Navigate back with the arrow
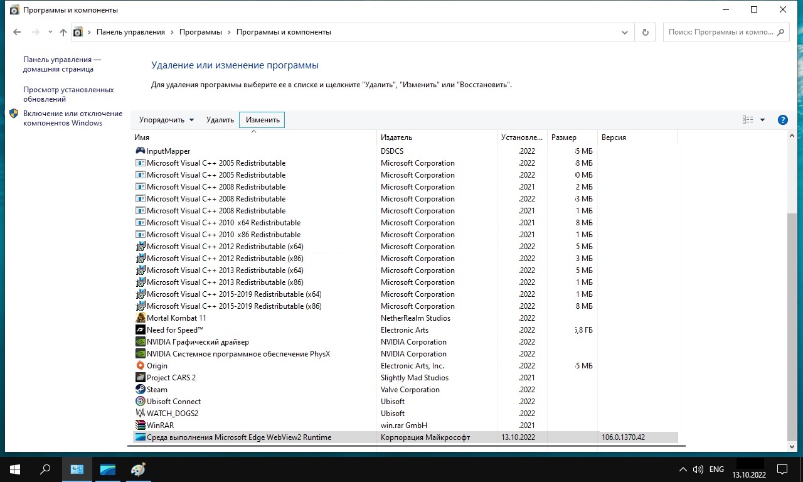The height and width of the screenshot is (482, 803). 17,32
